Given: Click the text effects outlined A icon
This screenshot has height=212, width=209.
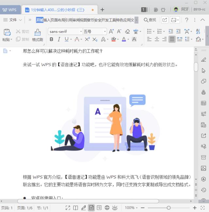Looking at the screenshot, I should (x=103, y=39).
